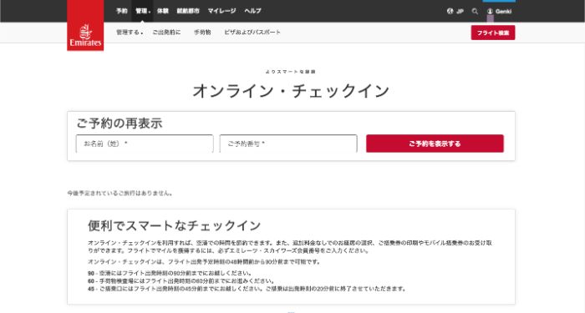
Task: Open the 体験 menu
Action: [x=163, y=11]
